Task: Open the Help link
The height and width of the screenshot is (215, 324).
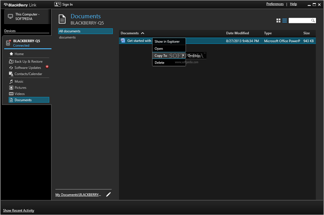Action: pos(293,4)
